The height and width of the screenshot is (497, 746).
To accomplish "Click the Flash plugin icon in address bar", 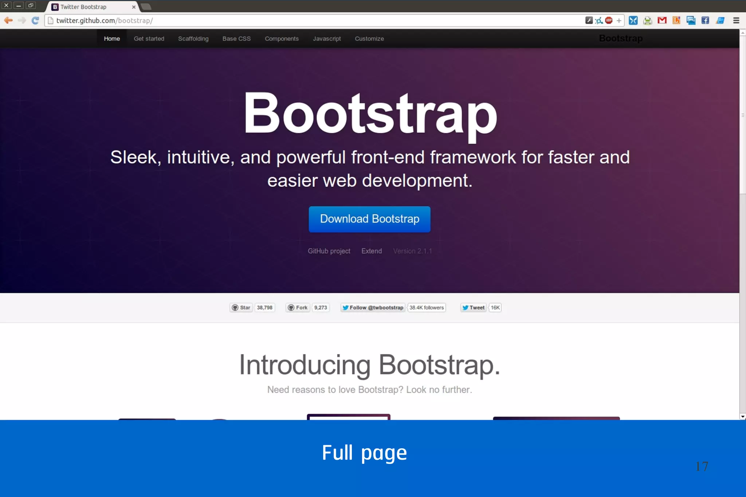I will 589,20.
